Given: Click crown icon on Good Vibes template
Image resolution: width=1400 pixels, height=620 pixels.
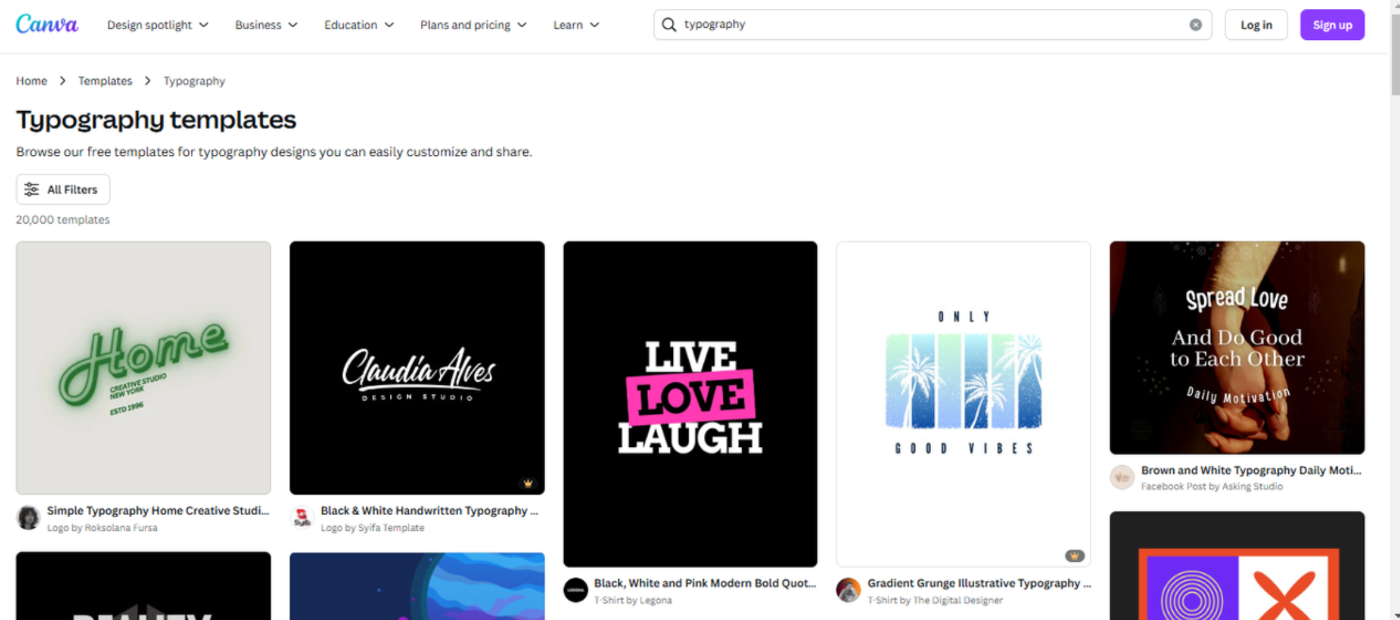Looking at the screenshot, I should [x=1075, y=556].
